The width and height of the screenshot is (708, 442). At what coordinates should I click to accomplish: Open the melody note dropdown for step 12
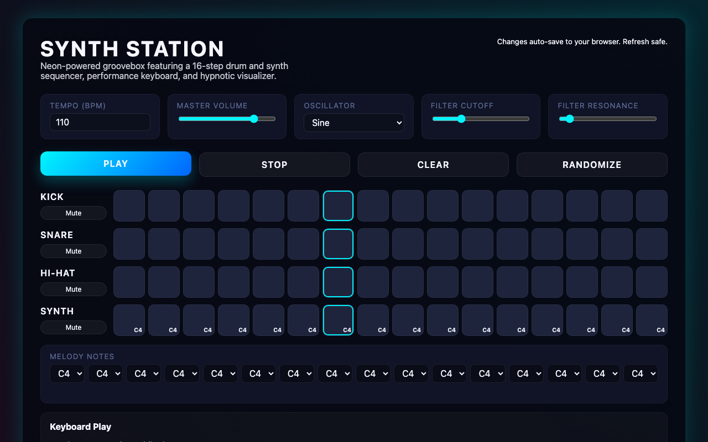tap(488, 373)
